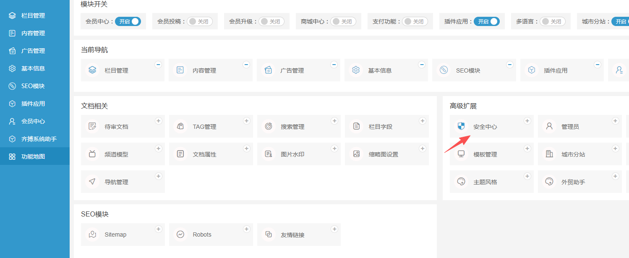This screenshot has height=258, width=629.
Task: Click the TV icon for 频道模型
Action: (92, 154)
